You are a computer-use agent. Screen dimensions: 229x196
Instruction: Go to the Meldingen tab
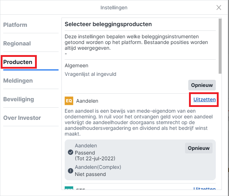(x=18, y=80)
